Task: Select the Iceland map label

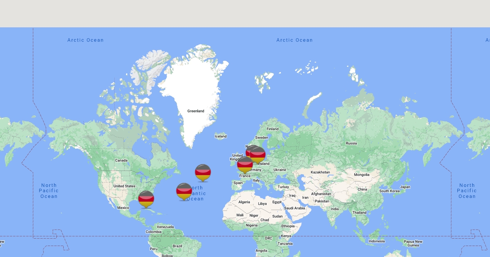Action: [x=220, y=136]
